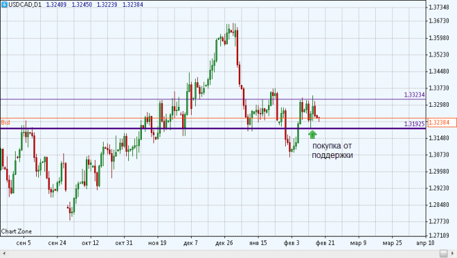Click the 'апр 10' date label
The image size is (457, 258).
(x=425, y=243)
